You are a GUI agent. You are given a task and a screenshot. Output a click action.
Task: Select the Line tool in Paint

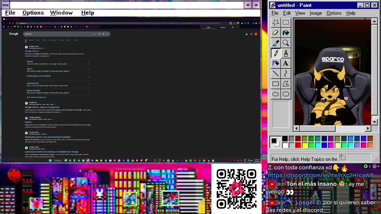tap(276, 74)
